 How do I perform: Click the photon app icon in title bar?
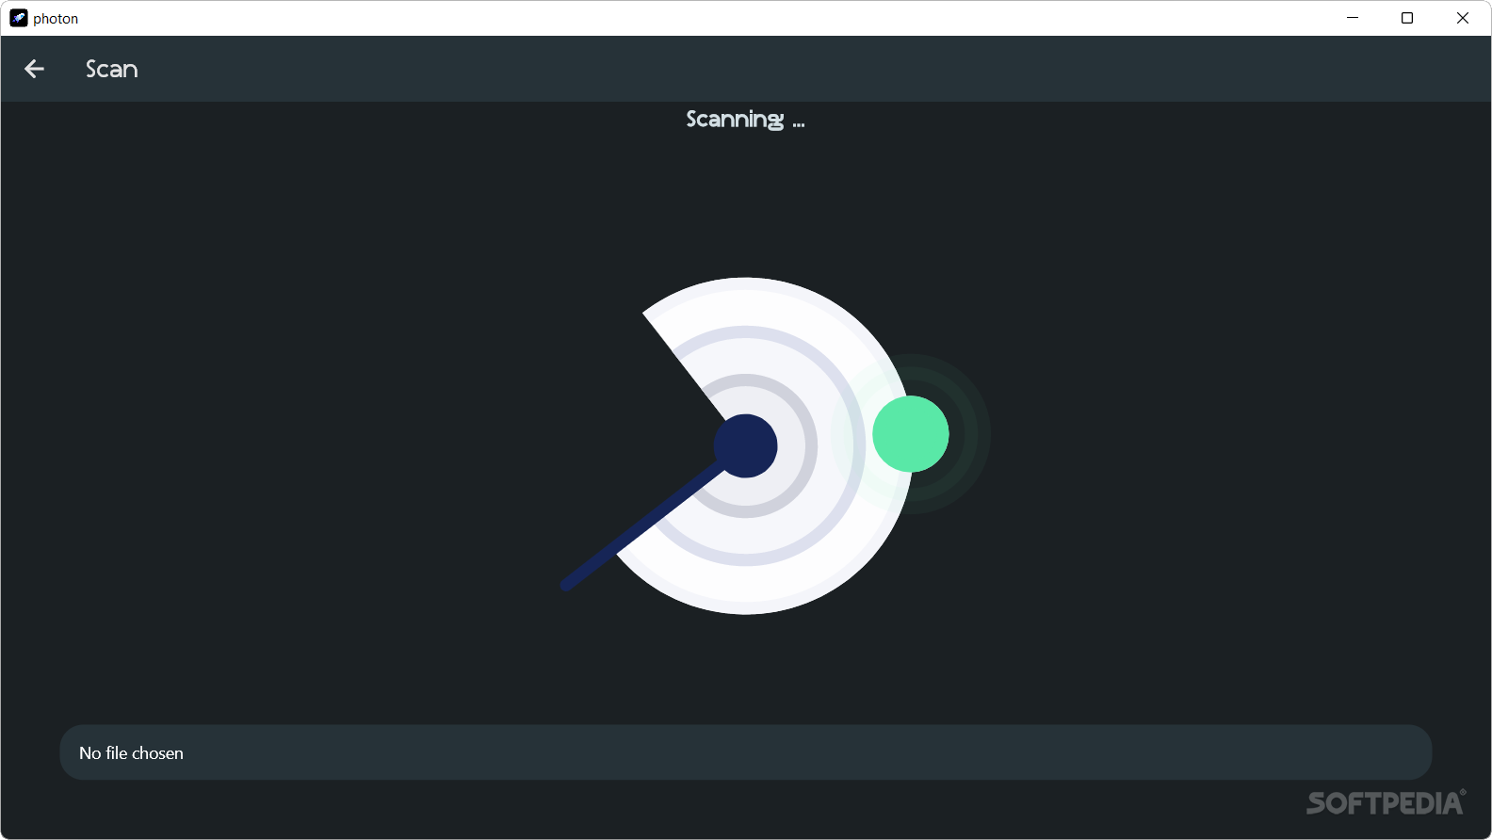(x=18, y=18)
